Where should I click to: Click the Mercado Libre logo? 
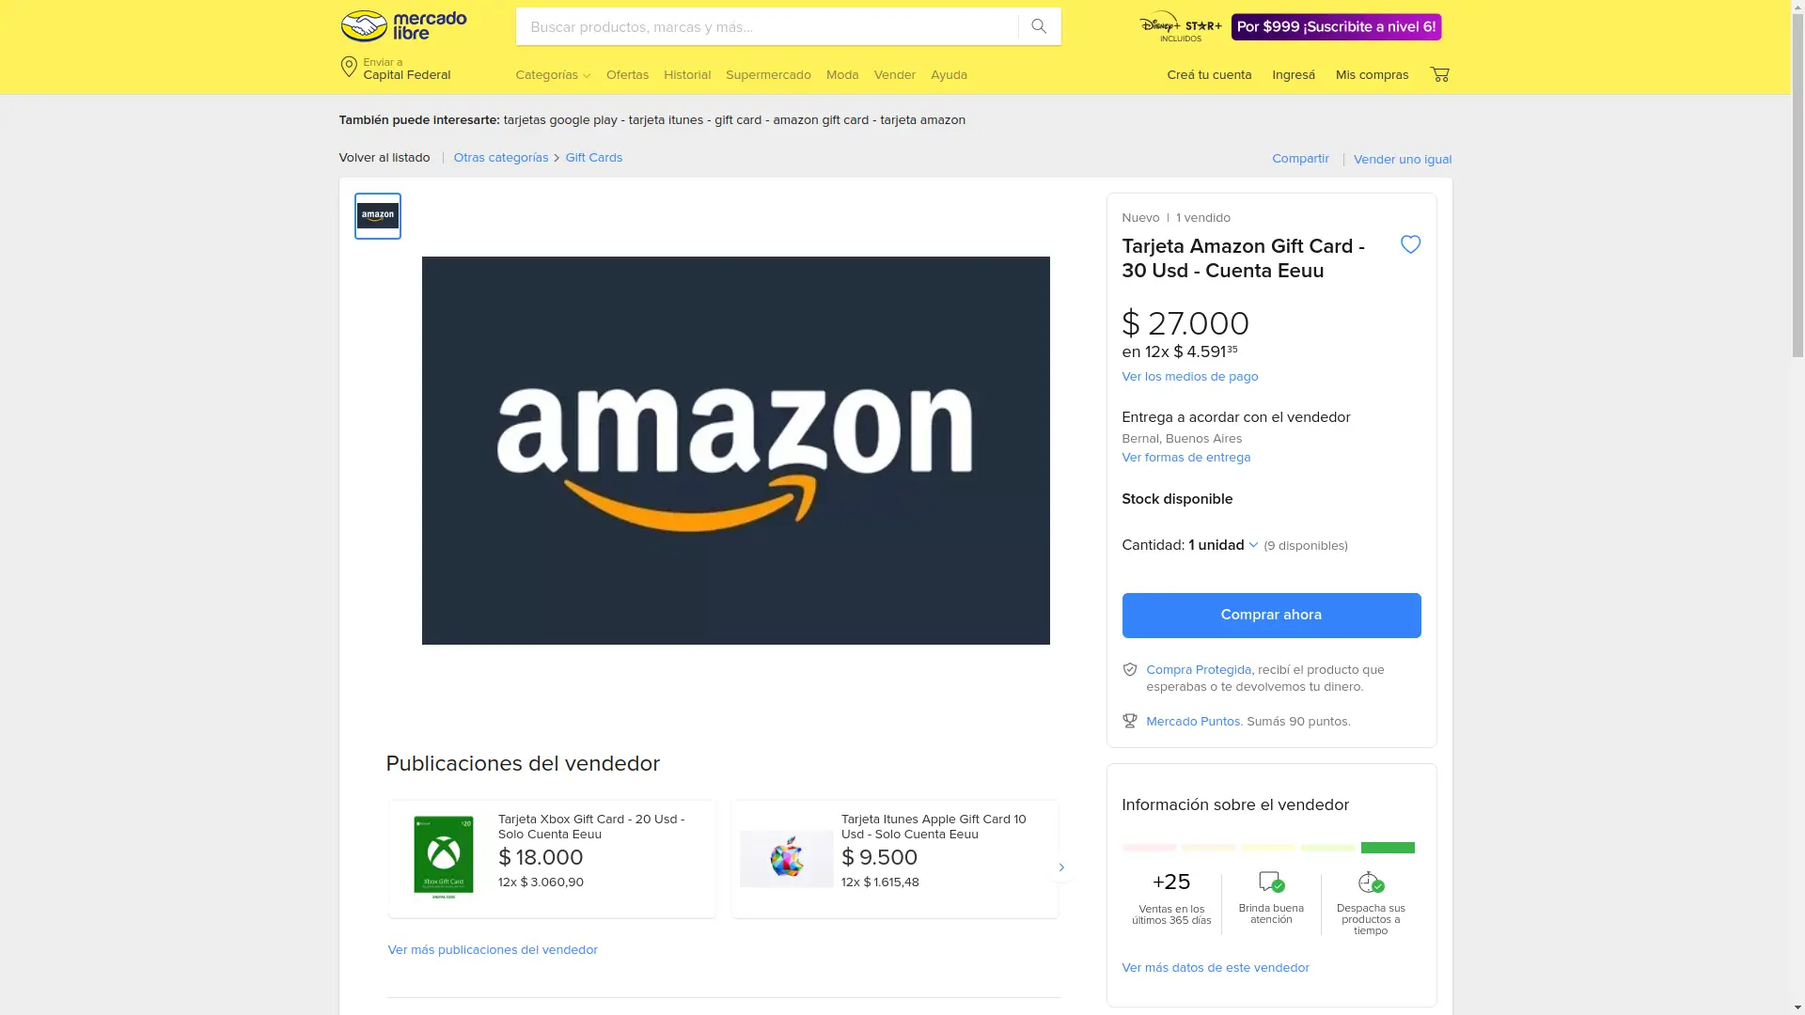coord(403,26)
